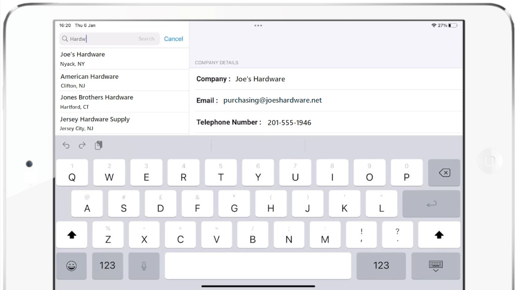Tap the P key
The image size is (517, 290).
(x=407, y=172)
